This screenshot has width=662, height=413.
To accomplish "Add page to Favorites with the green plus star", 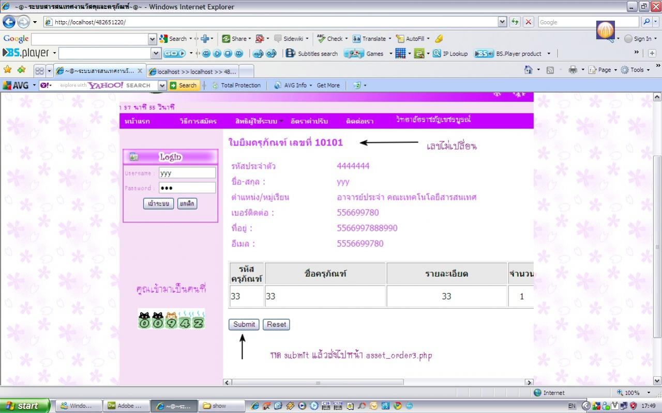I will (x=21, y=70).
